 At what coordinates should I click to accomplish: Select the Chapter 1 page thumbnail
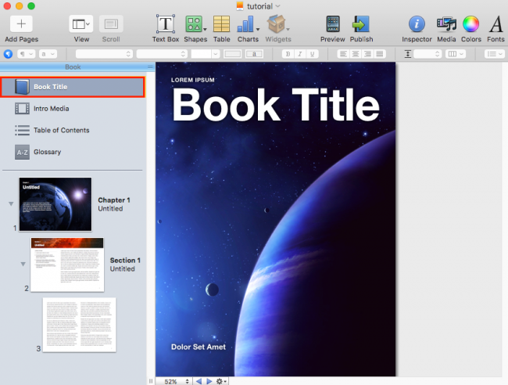pyautogui.click(x=55, y=204)
